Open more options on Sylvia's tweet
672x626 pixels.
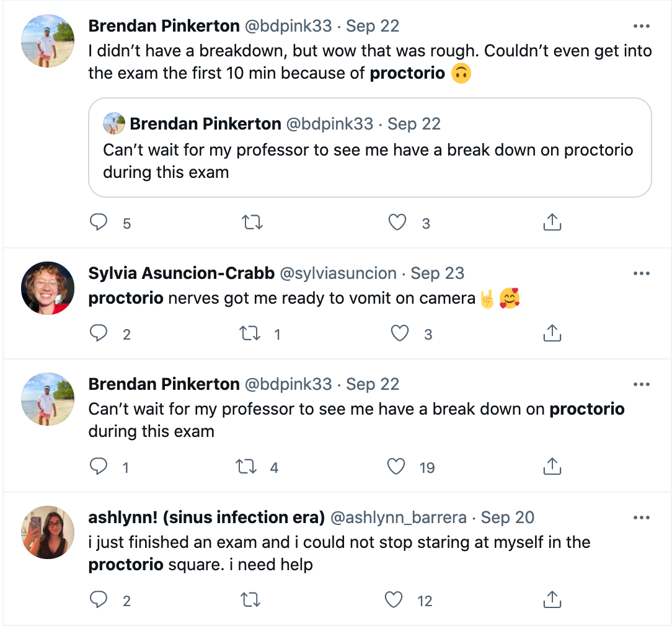tap(641, 273)
